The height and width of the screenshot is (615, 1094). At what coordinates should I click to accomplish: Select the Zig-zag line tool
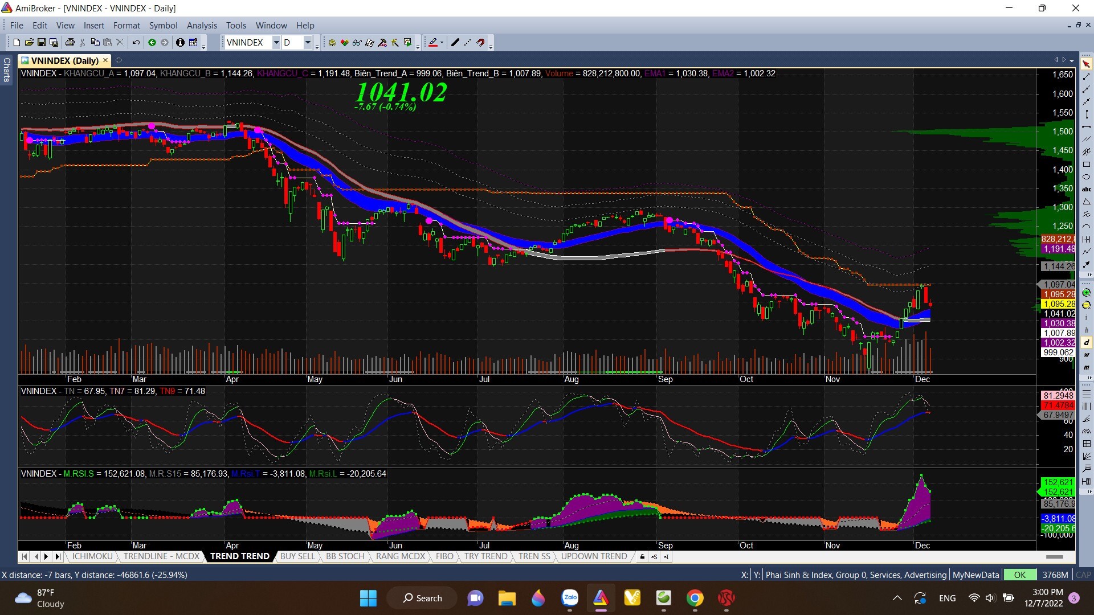[1086, 251]
